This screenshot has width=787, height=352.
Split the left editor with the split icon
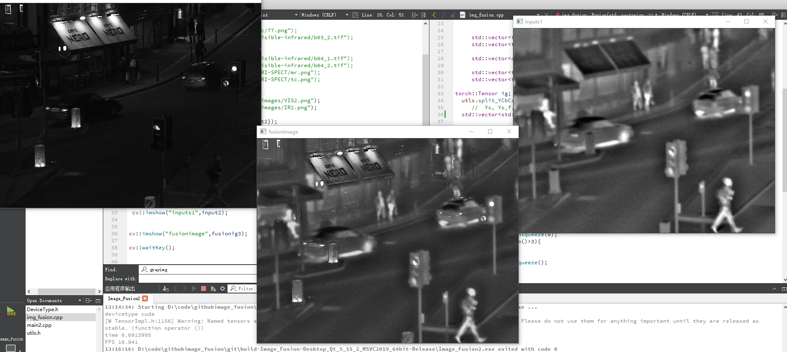tap(415, 15)
